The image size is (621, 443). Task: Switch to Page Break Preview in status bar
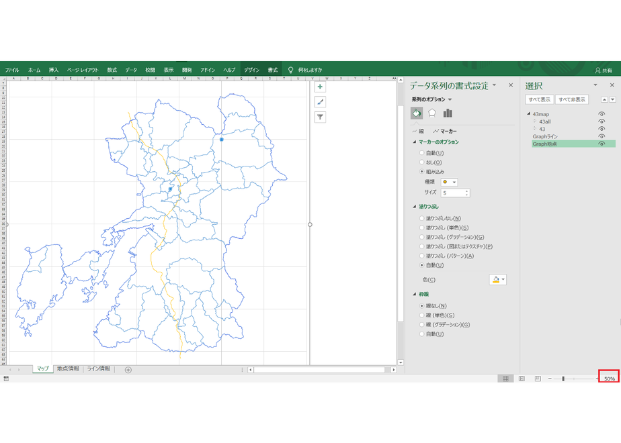[538, 379]
